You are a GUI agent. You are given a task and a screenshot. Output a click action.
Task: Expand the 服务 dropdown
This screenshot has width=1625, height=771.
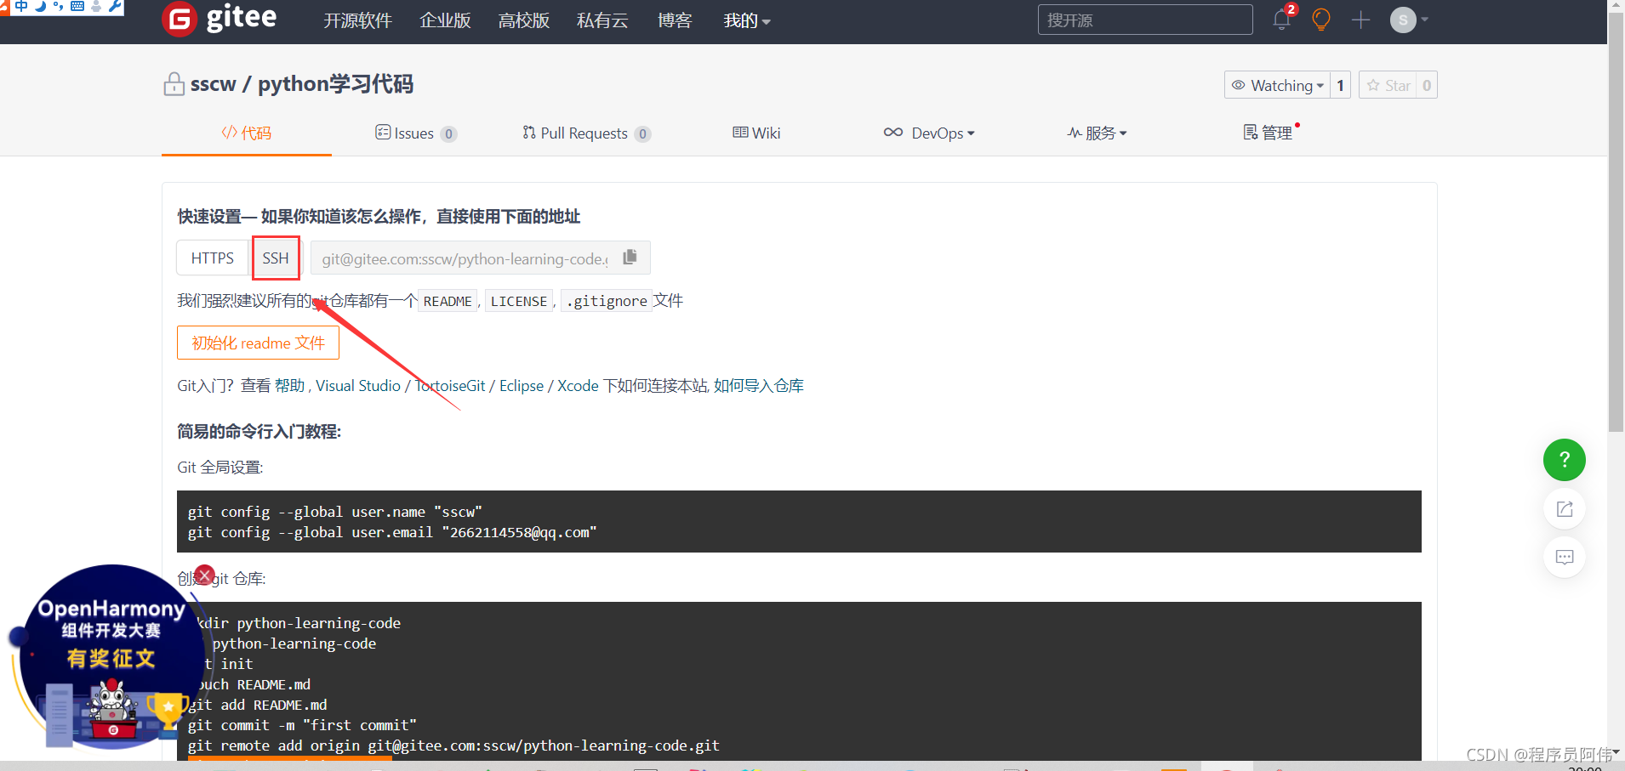[1097, 133]
